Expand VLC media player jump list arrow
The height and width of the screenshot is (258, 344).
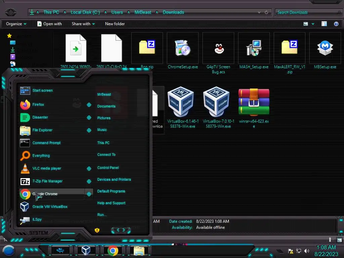89,169
